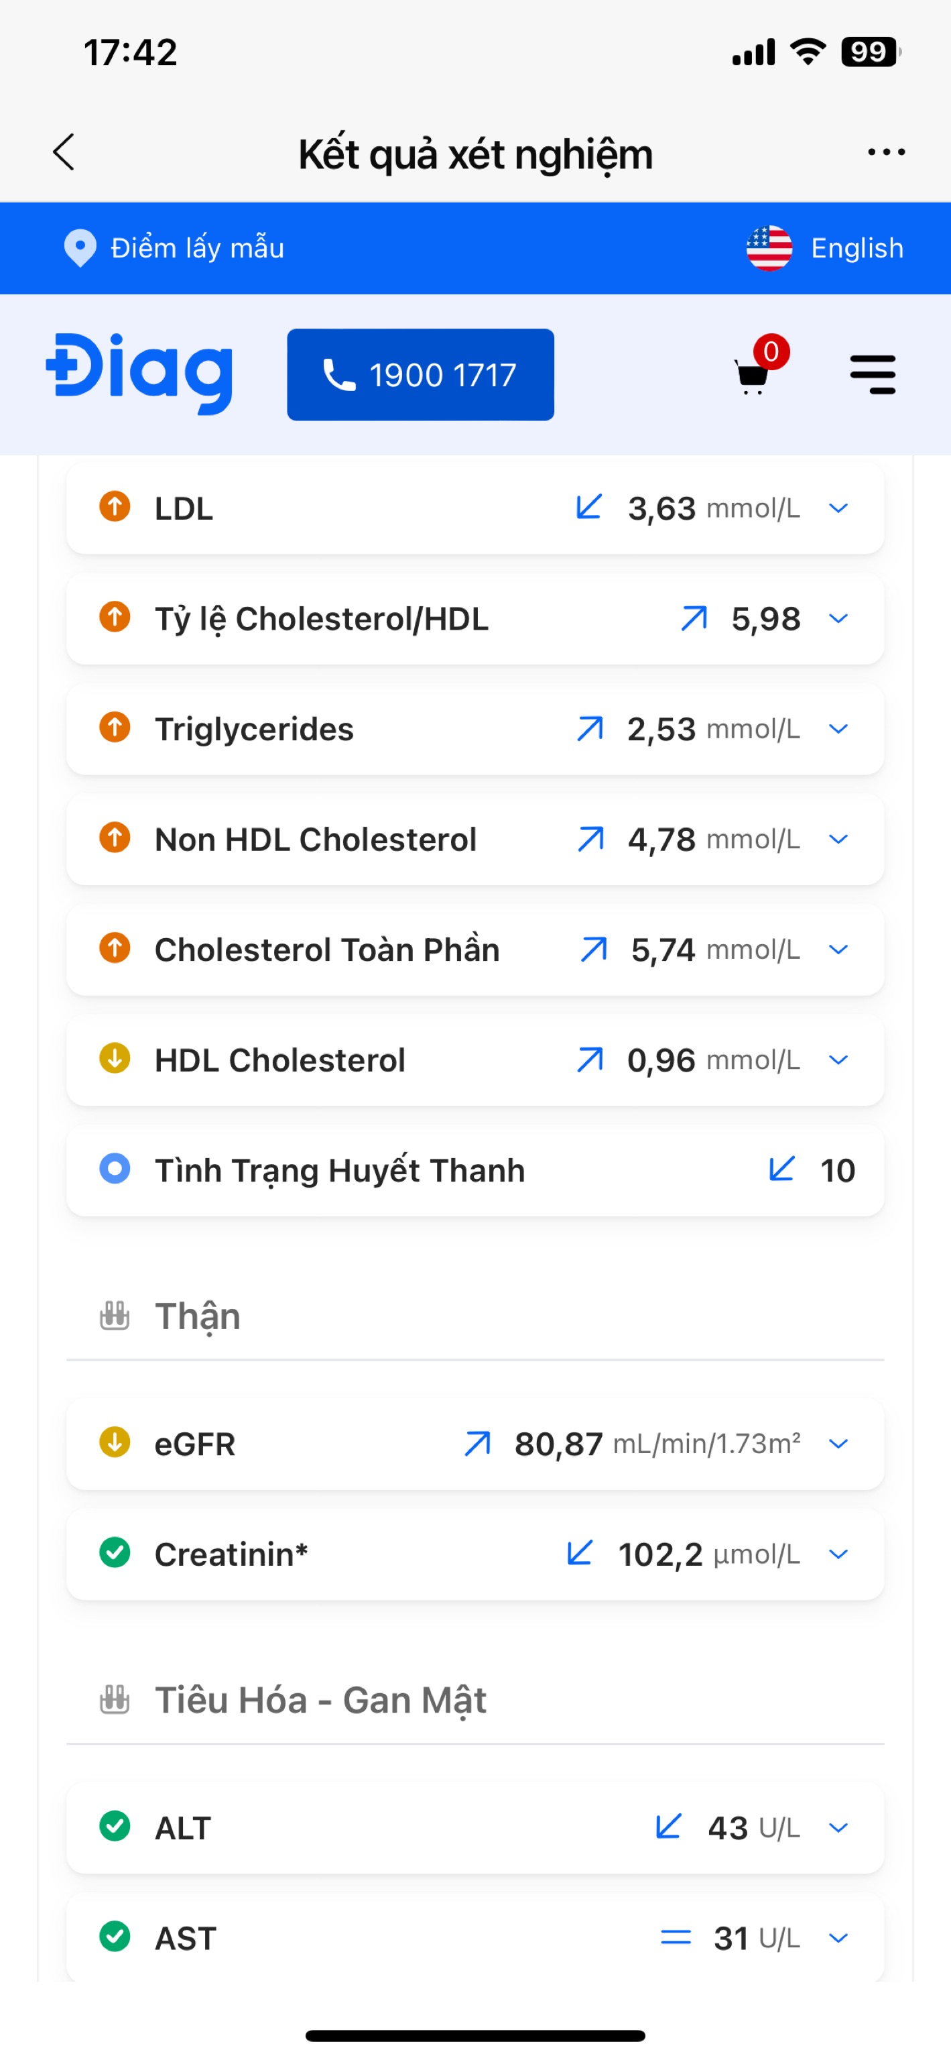Image resolution: width=951 pixels, height=2060 pixels.
Task: Tap the AST trend equals icon
Action: 676,1937
